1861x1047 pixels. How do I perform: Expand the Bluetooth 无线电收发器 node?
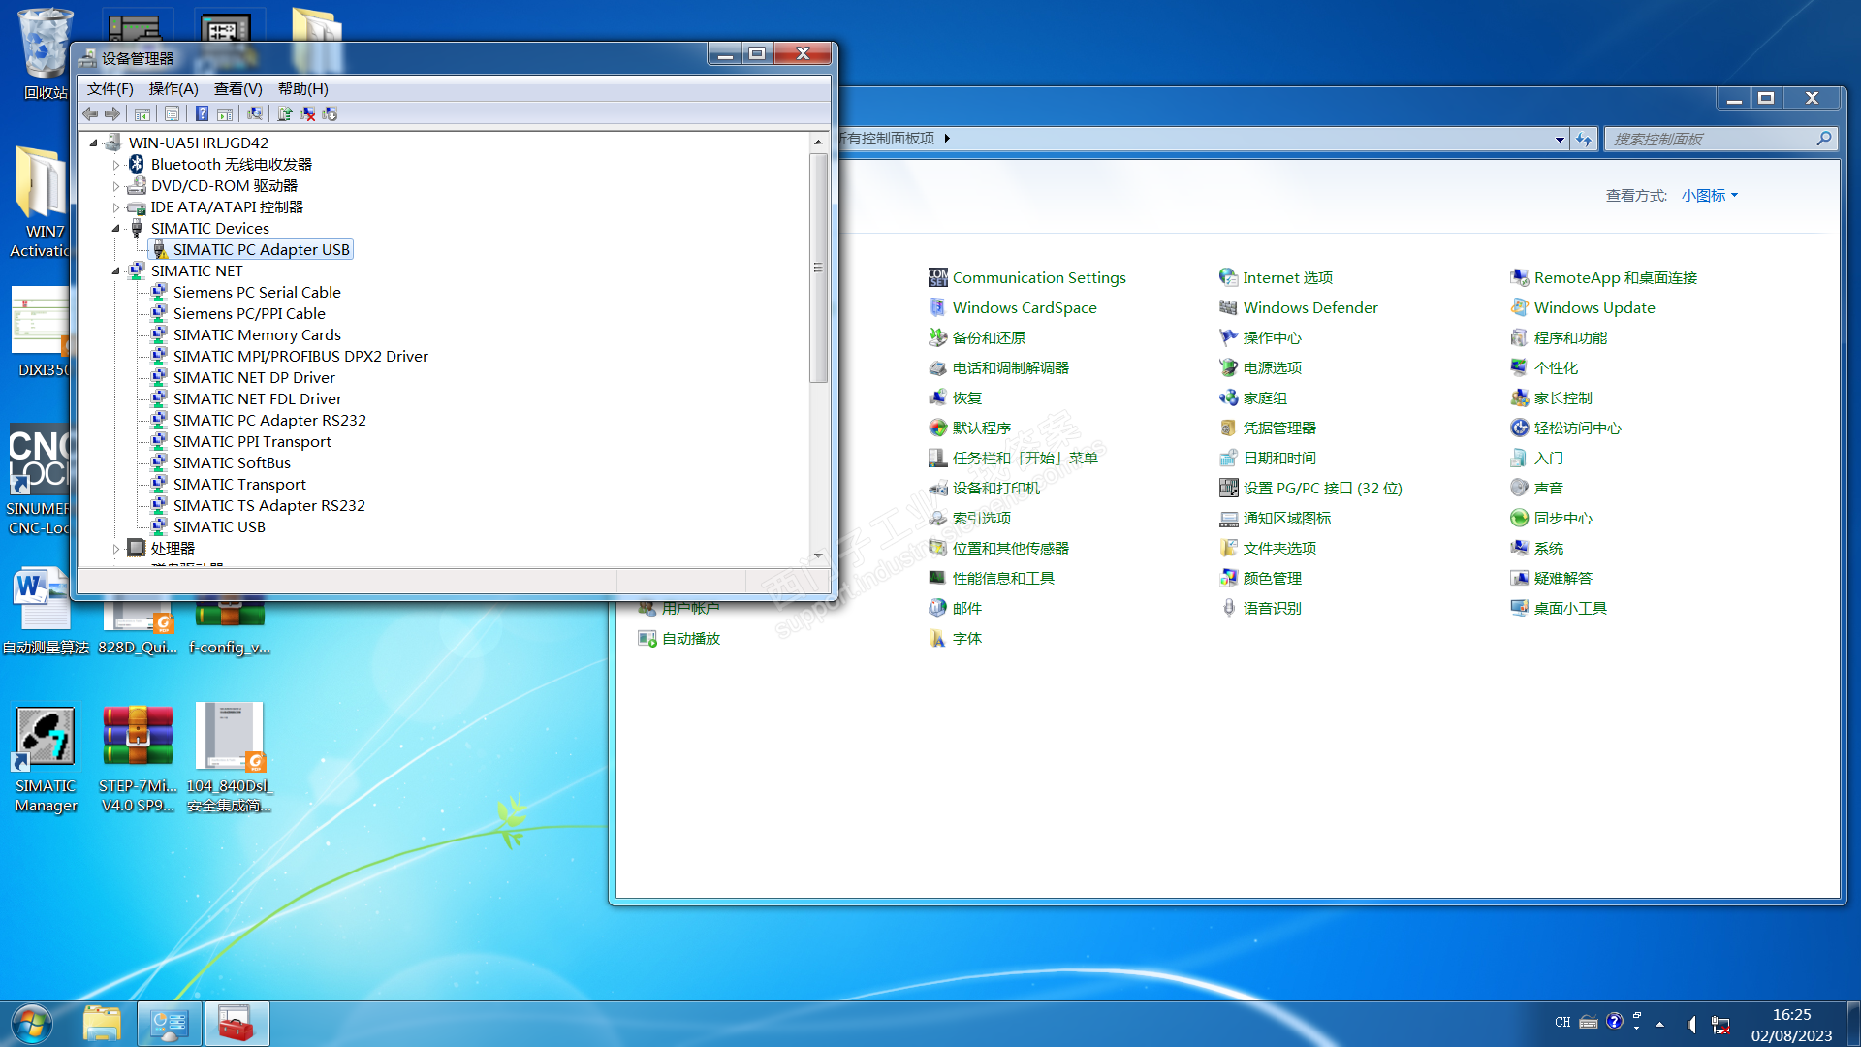coord(116,165)
